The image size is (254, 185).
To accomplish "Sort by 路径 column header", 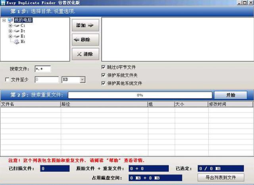I will [x=104, y=104].
